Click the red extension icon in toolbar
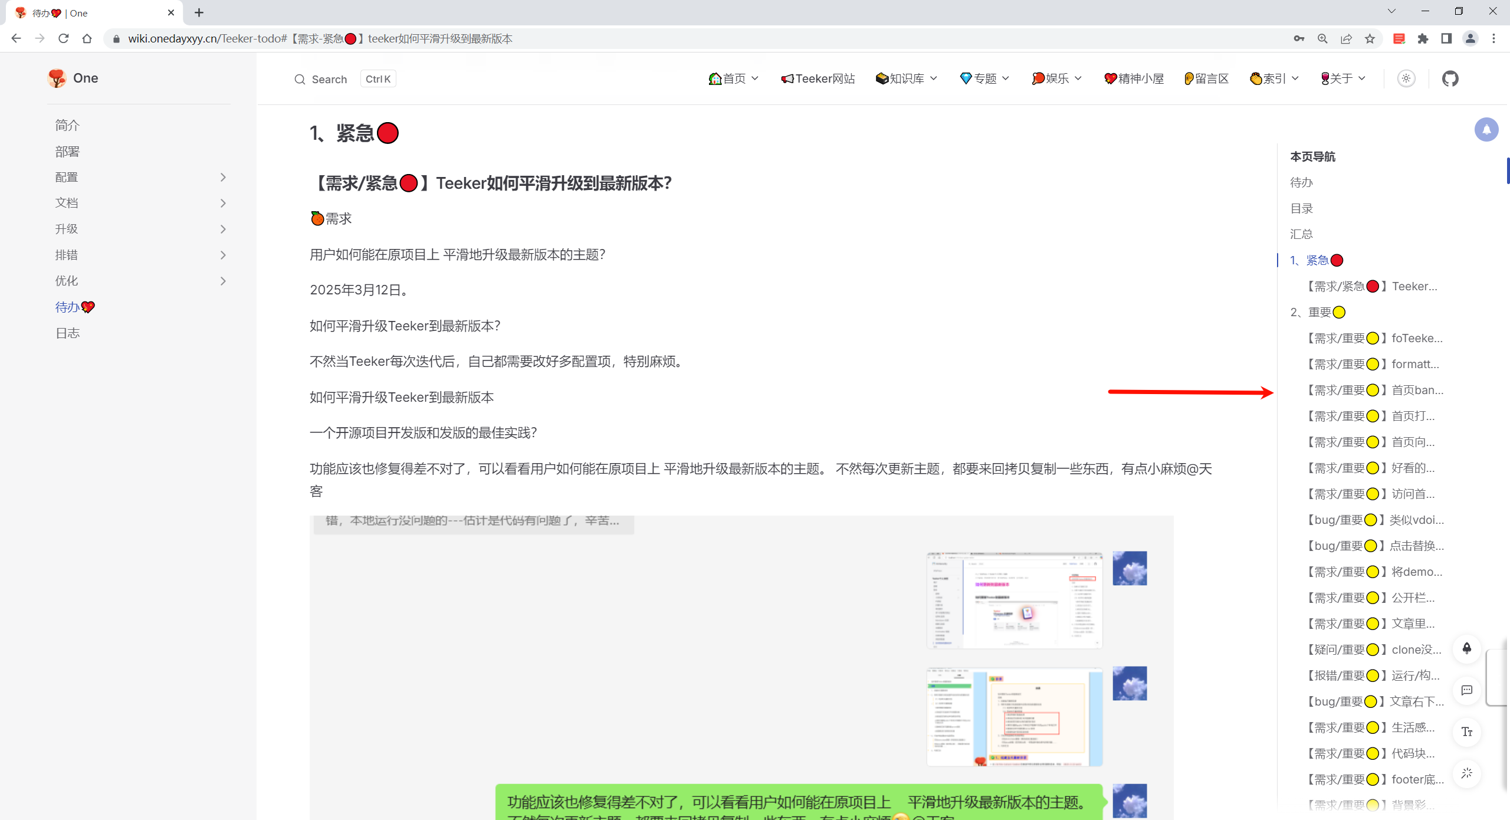This screenshot has width=1510, height=820. coord(1399,38)
